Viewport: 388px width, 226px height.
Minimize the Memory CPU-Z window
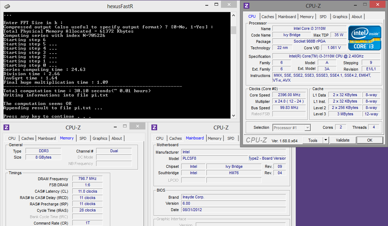(115, 127)
